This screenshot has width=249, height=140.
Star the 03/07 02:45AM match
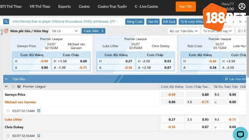pos(8,136)
